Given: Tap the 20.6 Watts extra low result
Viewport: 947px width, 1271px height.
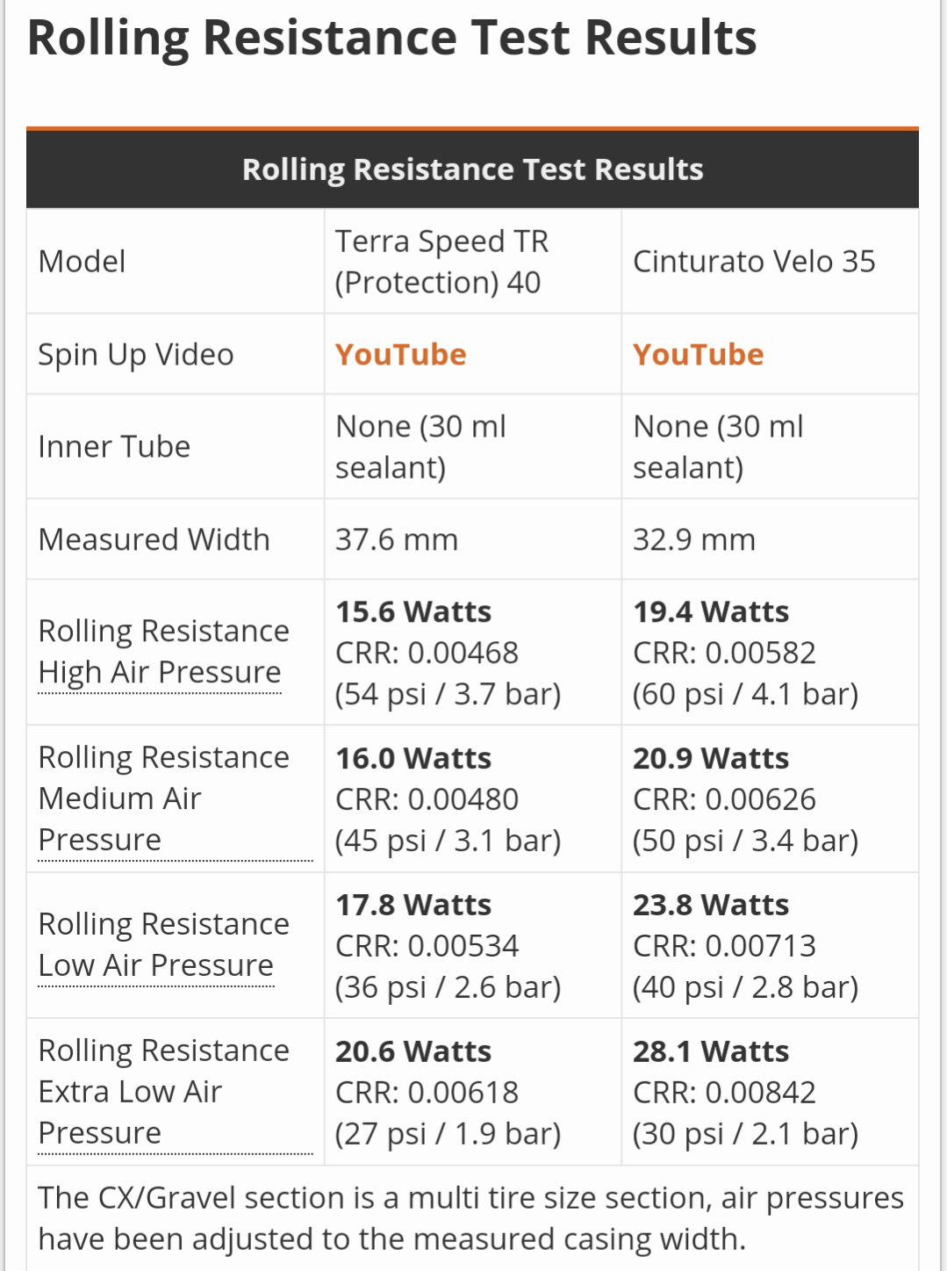Looking at the screenshot, I should pos(413,1051).
